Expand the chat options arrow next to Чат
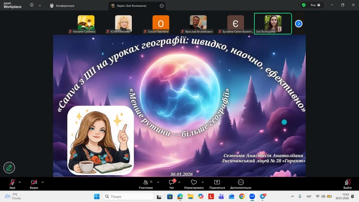This screenshot has height=202, width=359. coord(179,182)
